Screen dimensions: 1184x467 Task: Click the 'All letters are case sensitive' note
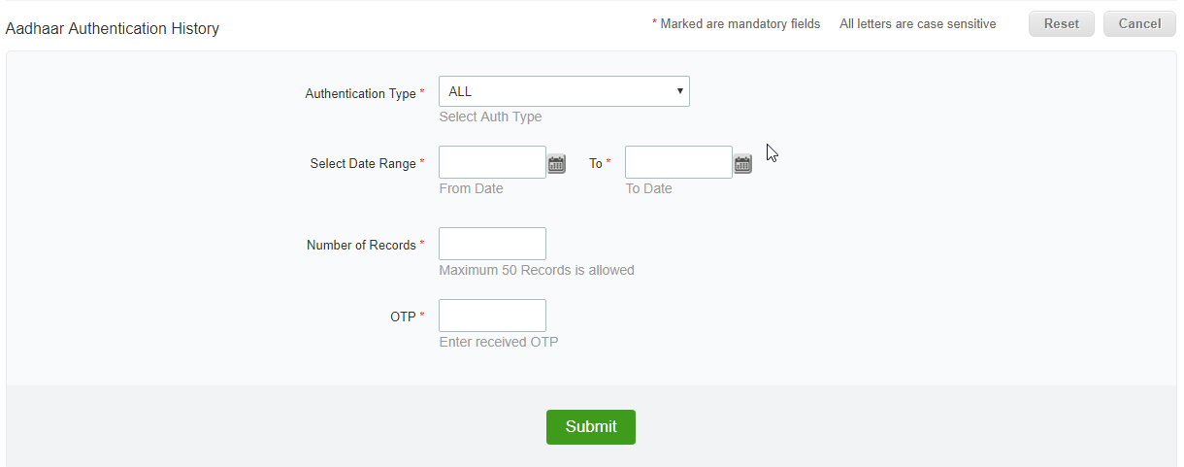tap(918, 24)
